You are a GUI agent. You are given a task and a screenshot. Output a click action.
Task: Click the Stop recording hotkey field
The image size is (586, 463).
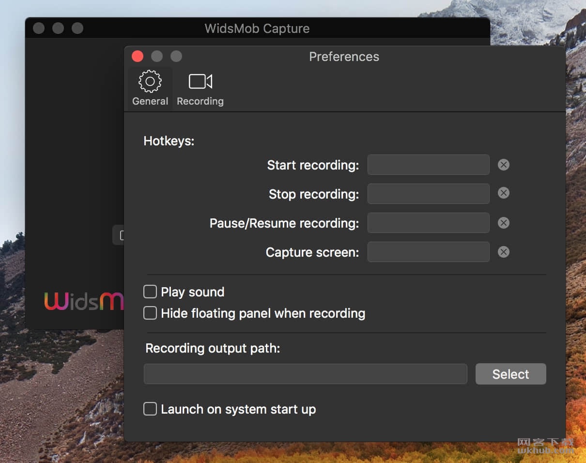(429, 194)
